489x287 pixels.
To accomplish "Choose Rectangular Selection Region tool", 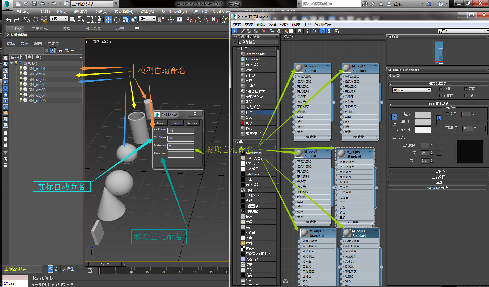I will [x=90, y=19].
